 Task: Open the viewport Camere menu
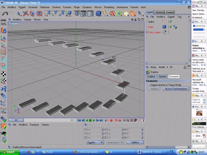tap(27, 19)
